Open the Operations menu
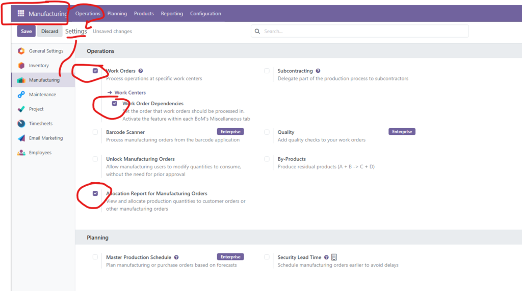Viewport: 522px width, 291px height. coord(88,14)
